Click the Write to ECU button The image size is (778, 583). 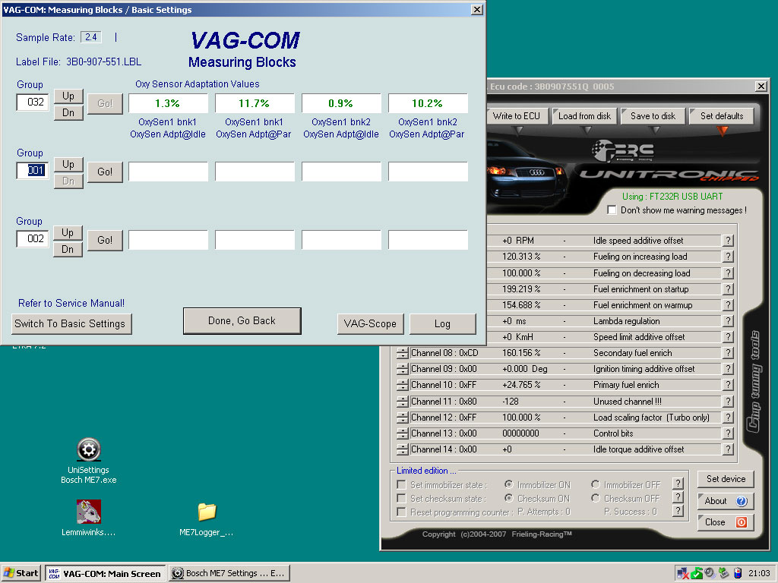[x=516, y=116]
